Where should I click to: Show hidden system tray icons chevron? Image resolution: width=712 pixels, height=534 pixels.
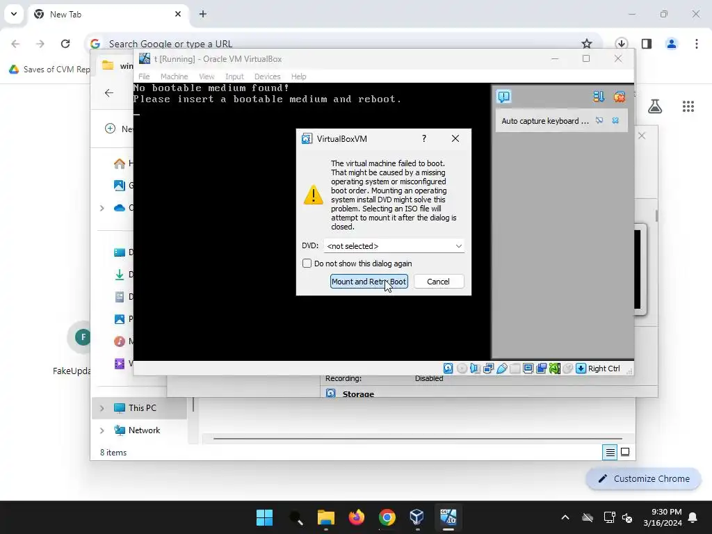[565, 517]
